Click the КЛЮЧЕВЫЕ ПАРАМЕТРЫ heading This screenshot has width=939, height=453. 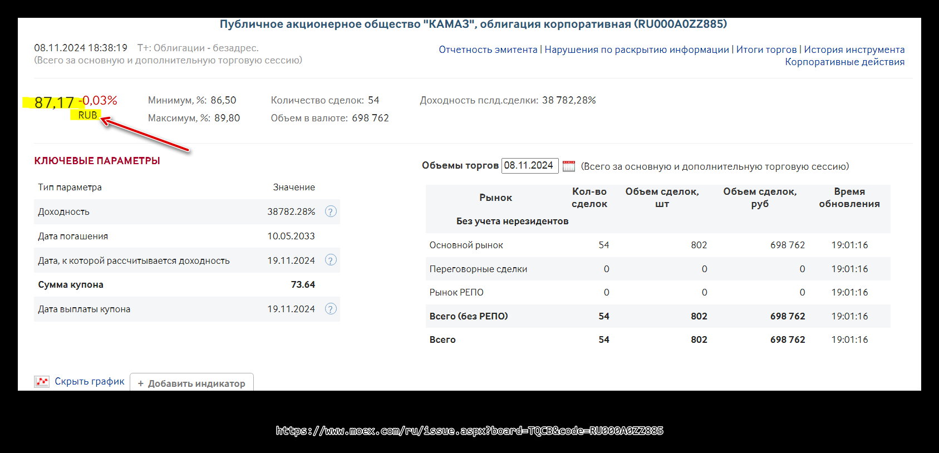click(97, 161)
